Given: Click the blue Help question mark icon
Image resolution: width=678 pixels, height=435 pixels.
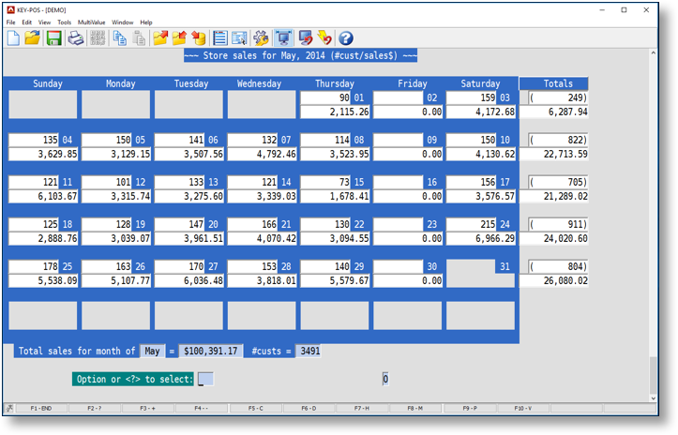Looking at the screenshot, I should pyautogui.click(x=346, y=38).
